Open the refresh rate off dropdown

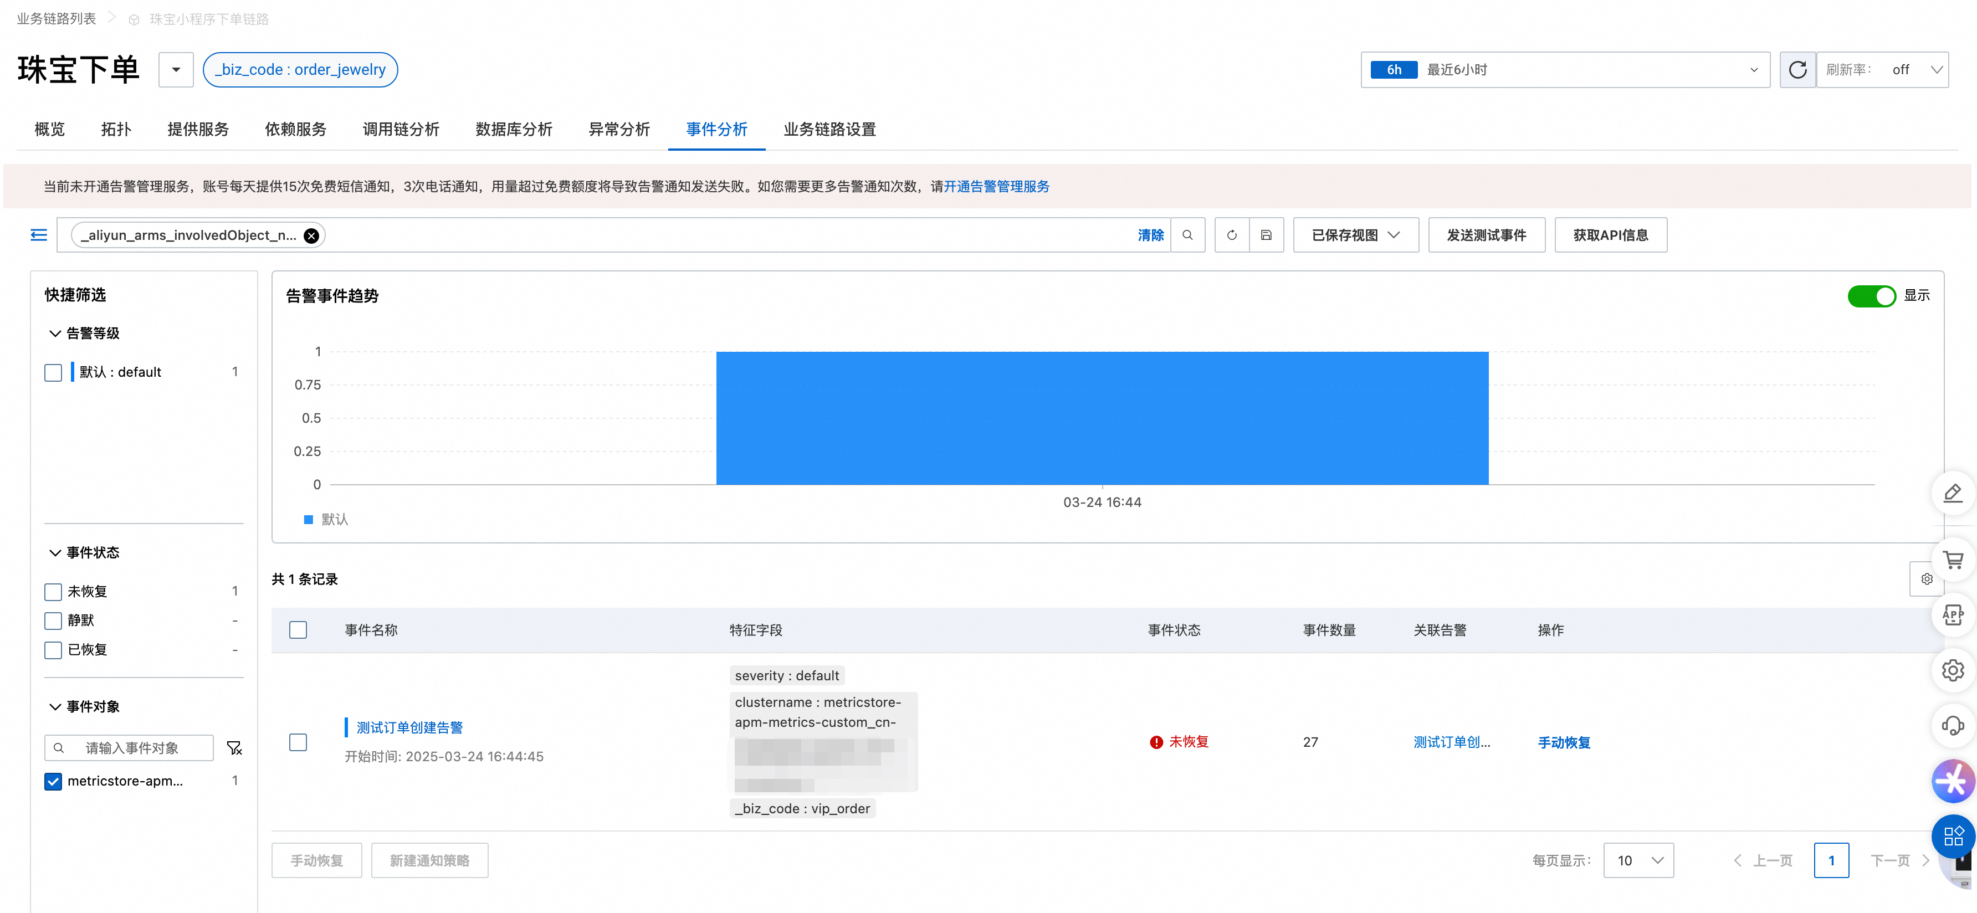pos(1883,70)
